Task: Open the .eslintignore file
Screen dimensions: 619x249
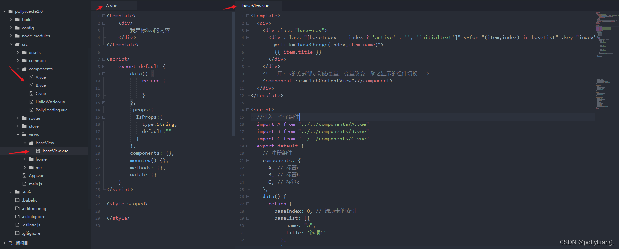Action: [x=34, y=216]
